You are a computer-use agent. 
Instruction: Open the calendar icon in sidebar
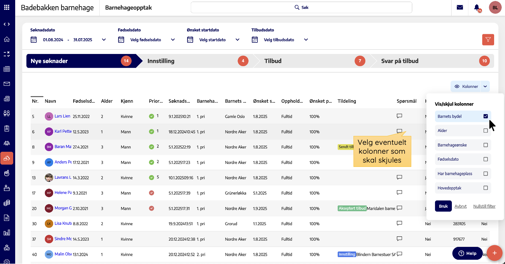(7, 69)
